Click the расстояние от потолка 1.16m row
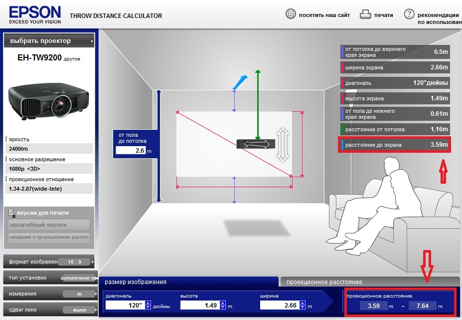 pyautogui.click(x=395, y=129)
